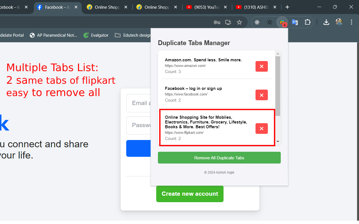This screenshot has height=224, width=359.
Task: Open the AP Paramedical Not... bookmark
Action: 53,35
